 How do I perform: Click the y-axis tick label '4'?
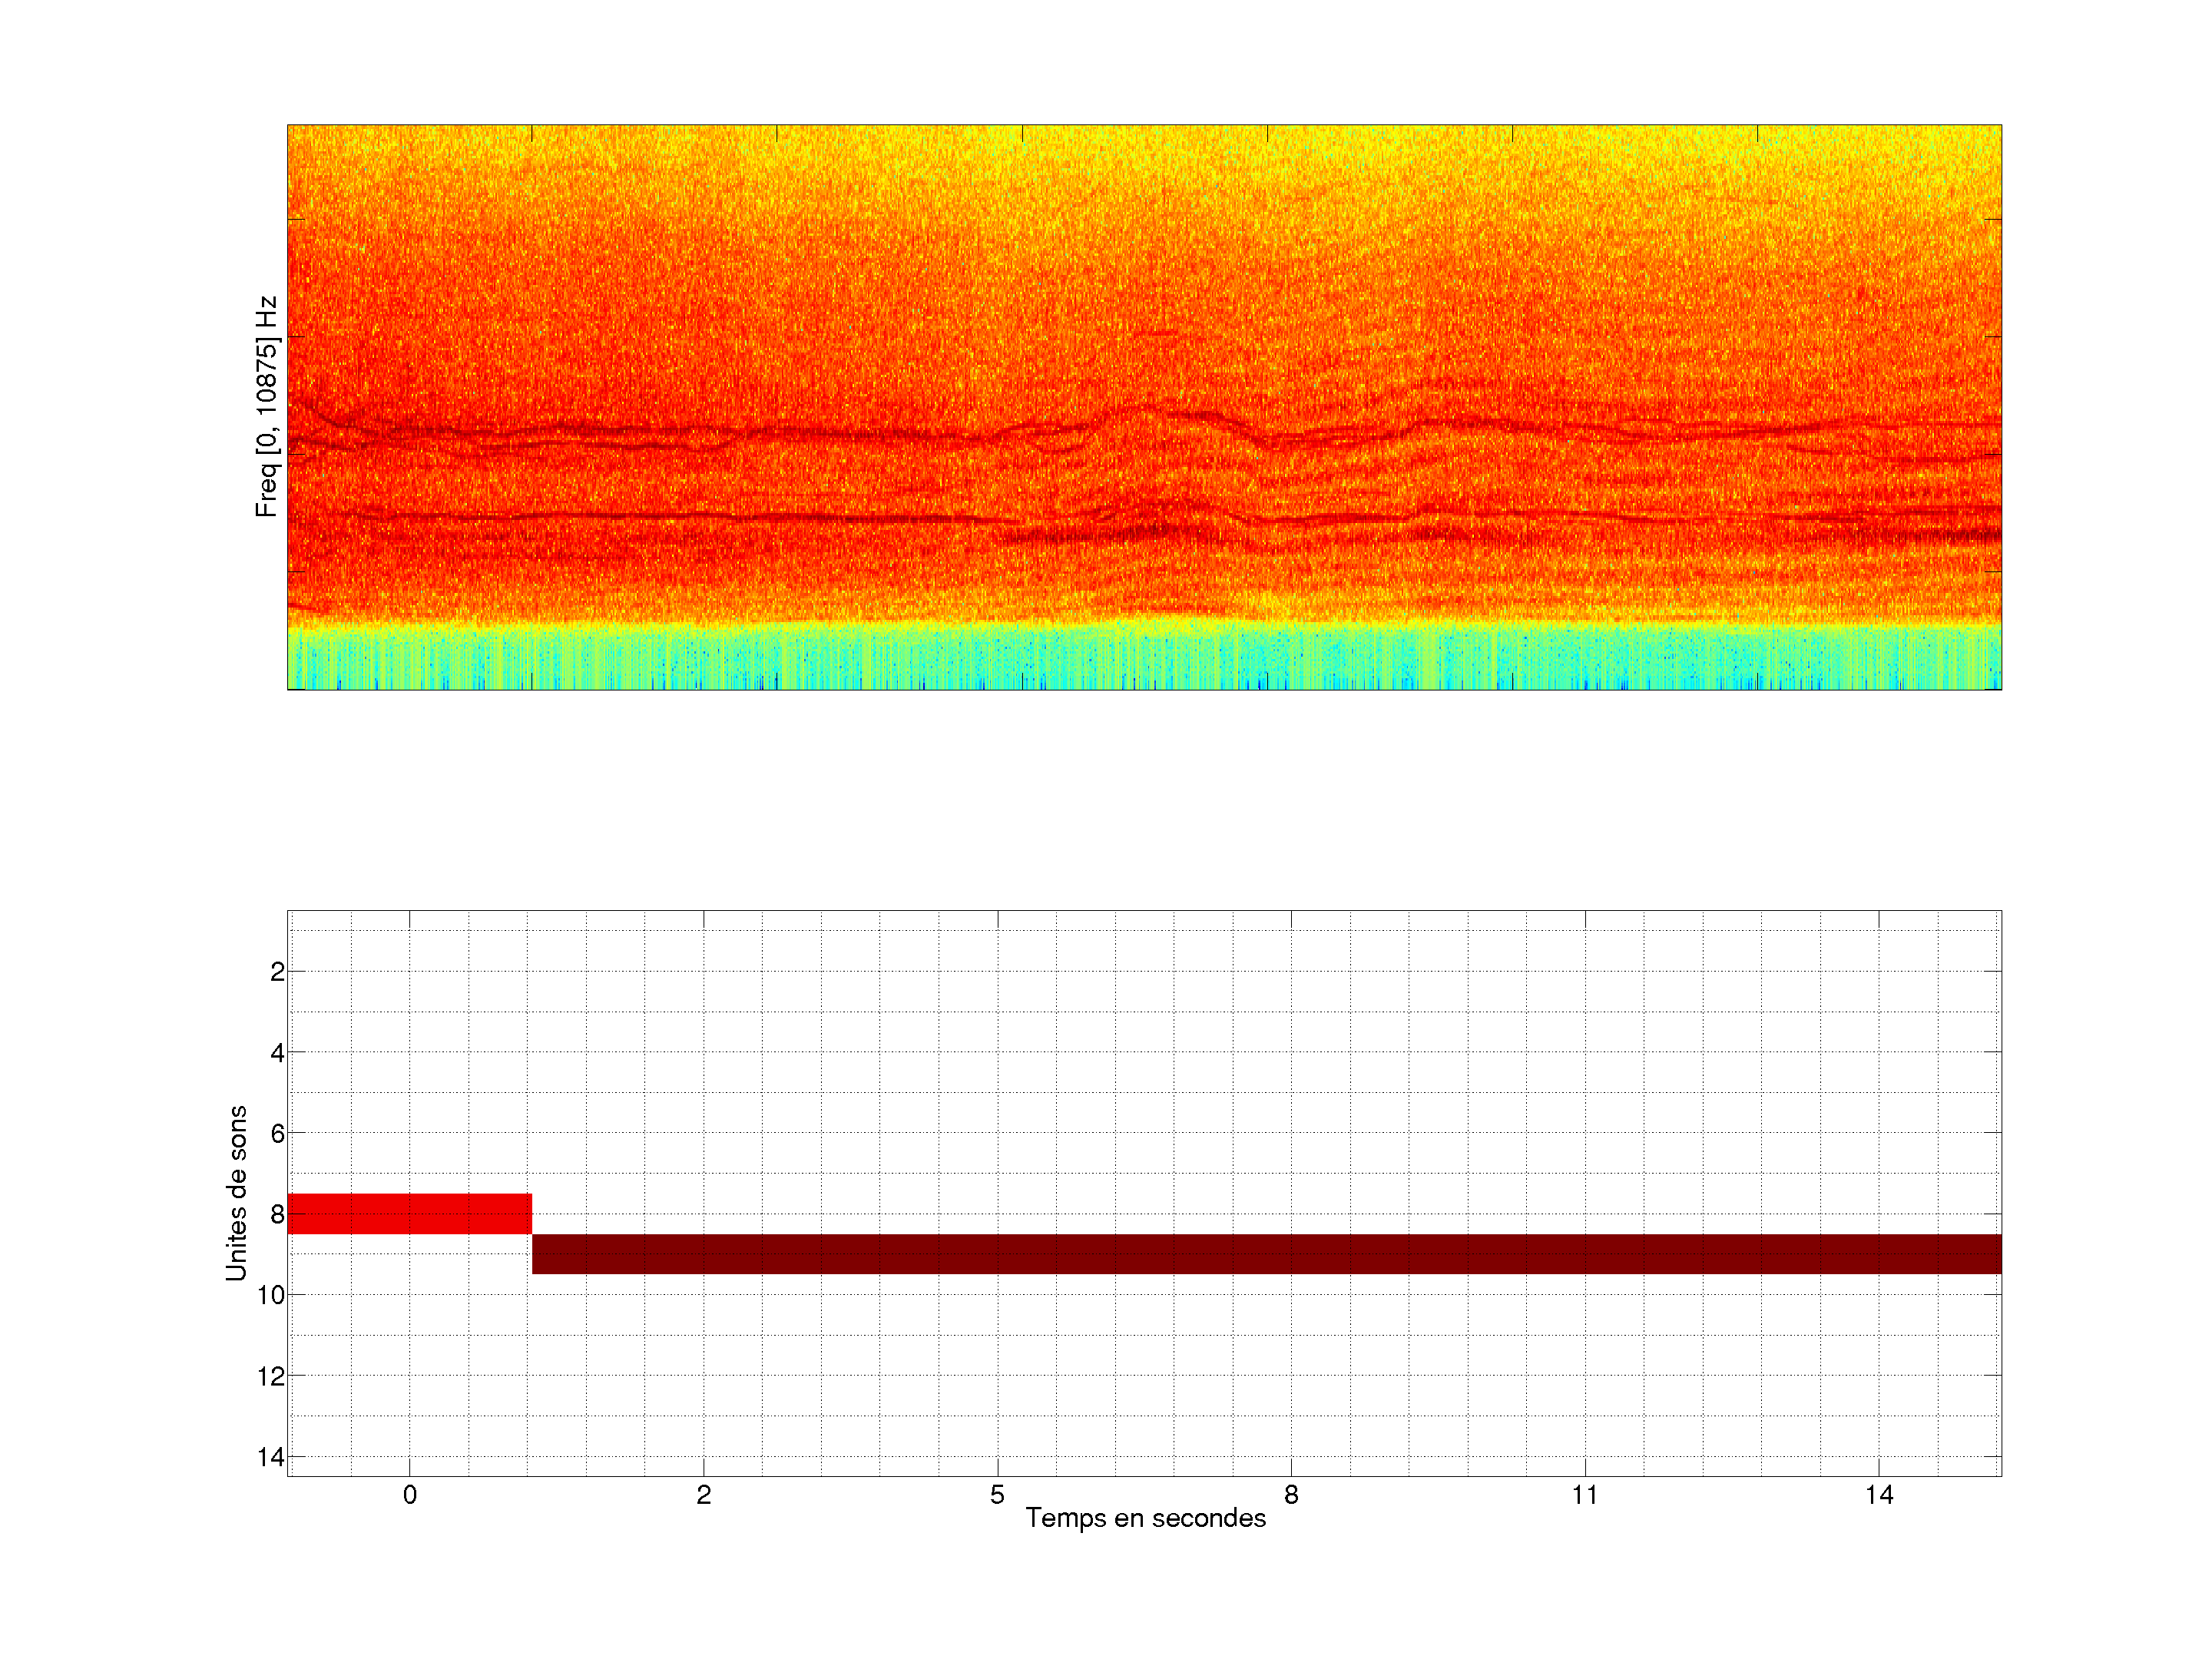pos(277,1053)
